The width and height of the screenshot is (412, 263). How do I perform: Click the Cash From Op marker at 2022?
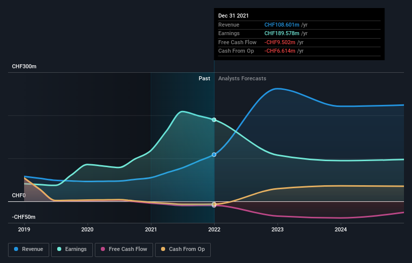214,204
